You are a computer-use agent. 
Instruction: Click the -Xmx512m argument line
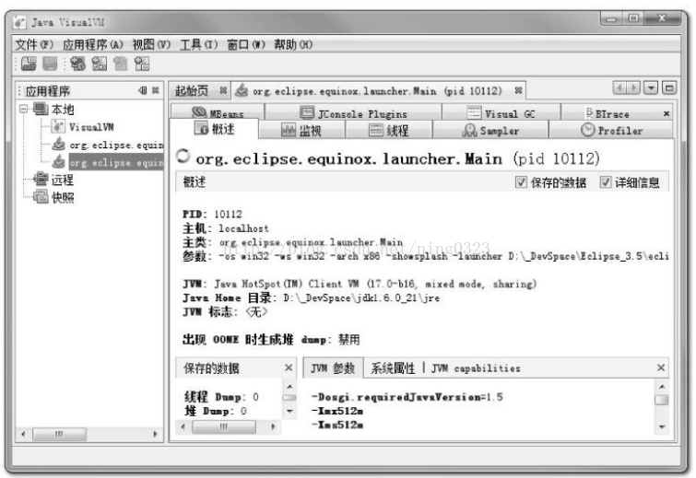(337, 411)
